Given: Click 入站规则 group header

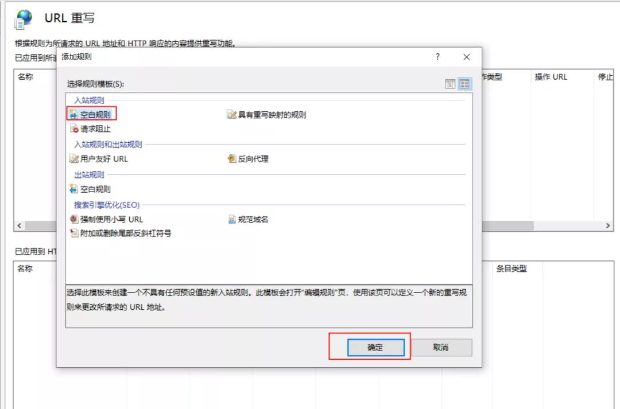Looking at the screenshot, I should point(89,100).
